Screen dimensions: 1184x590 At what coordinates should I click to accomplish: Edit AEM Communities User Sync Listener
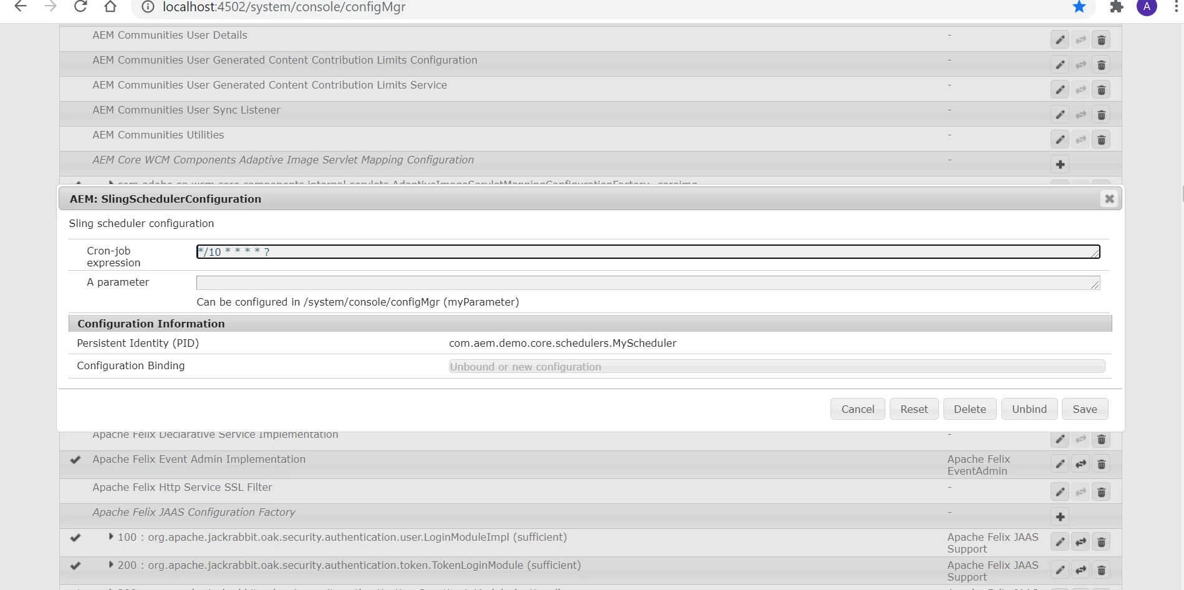(x=1060, y=115)
